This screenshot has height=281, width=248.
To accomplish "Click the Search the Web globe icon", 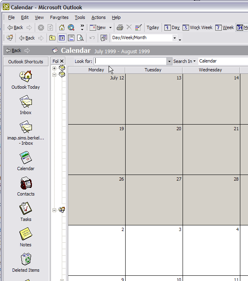I will click(71, 27).
